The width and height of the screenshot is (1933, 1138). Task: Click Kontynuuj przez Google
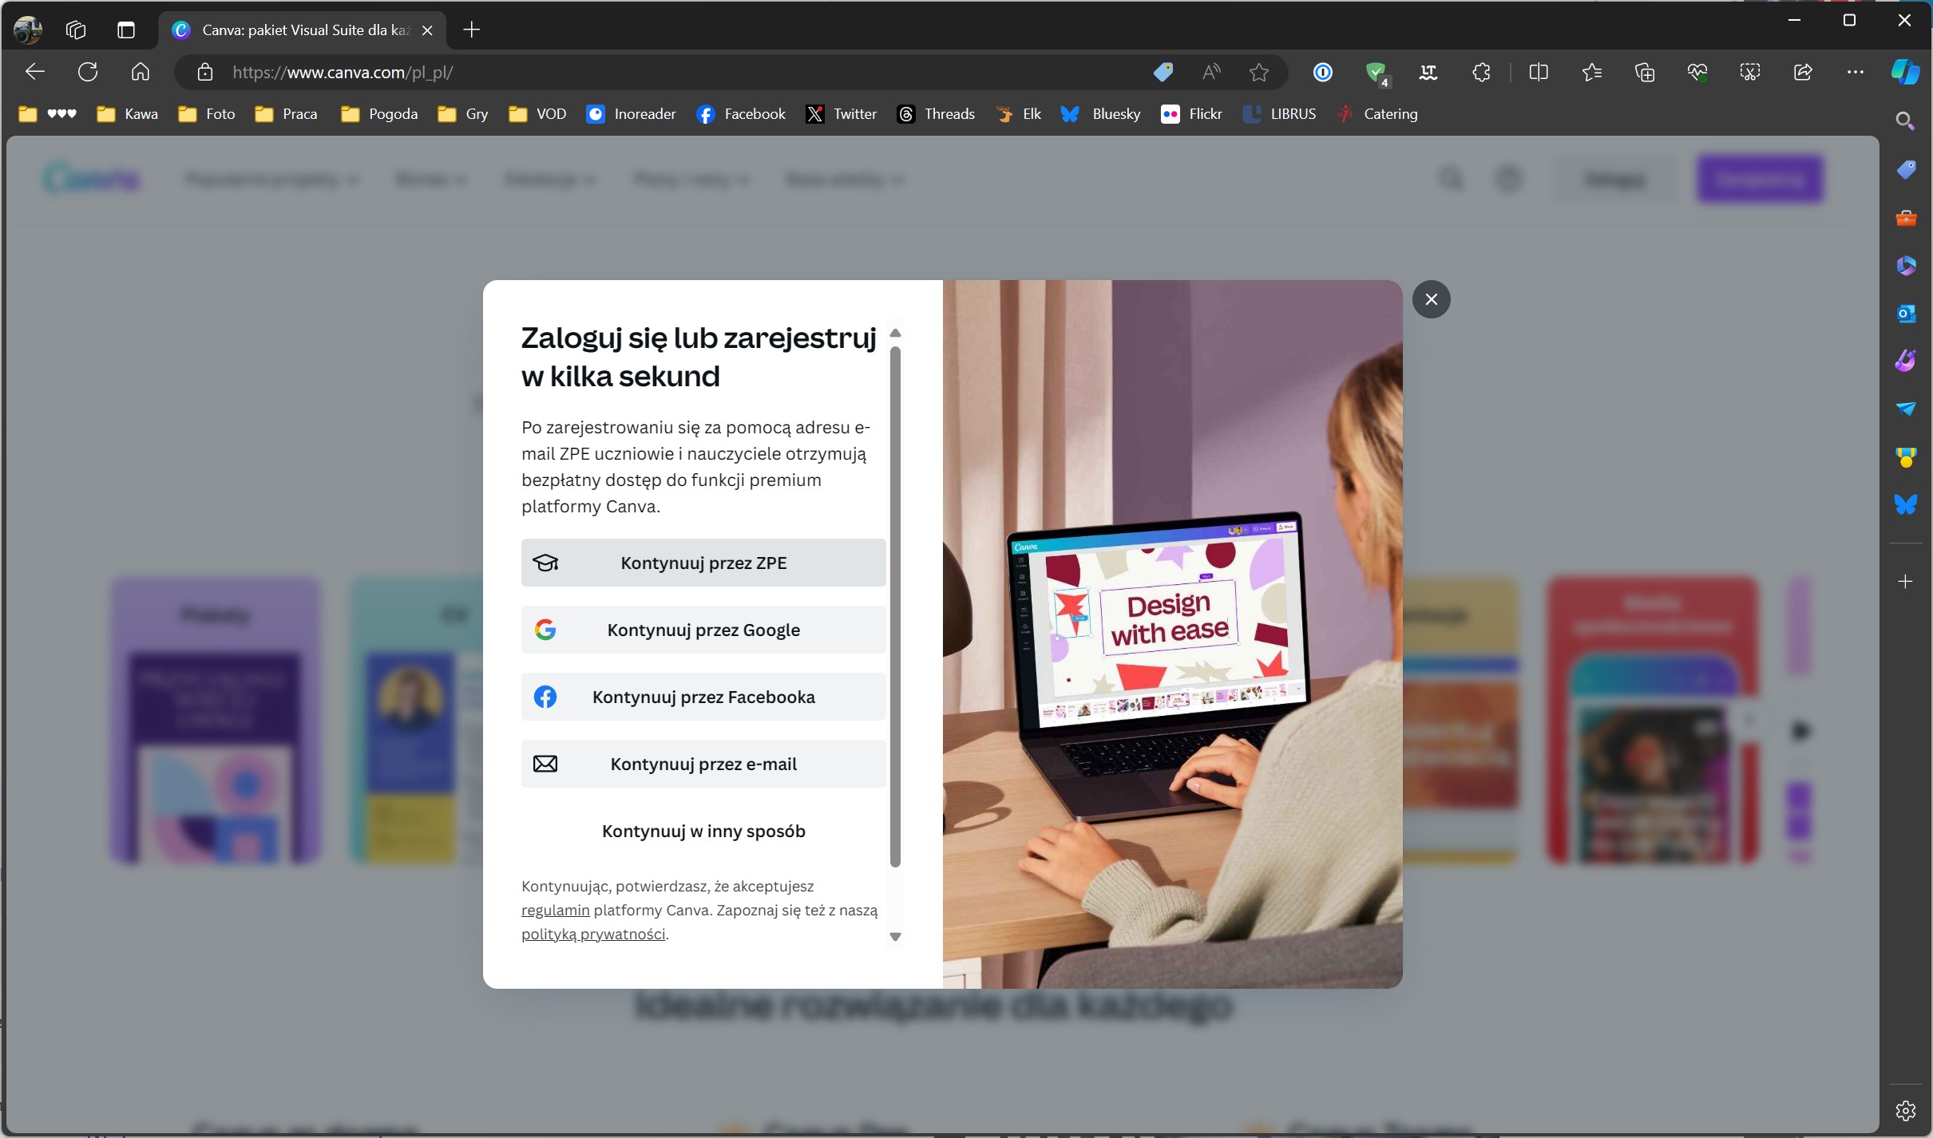click(703, 630)
